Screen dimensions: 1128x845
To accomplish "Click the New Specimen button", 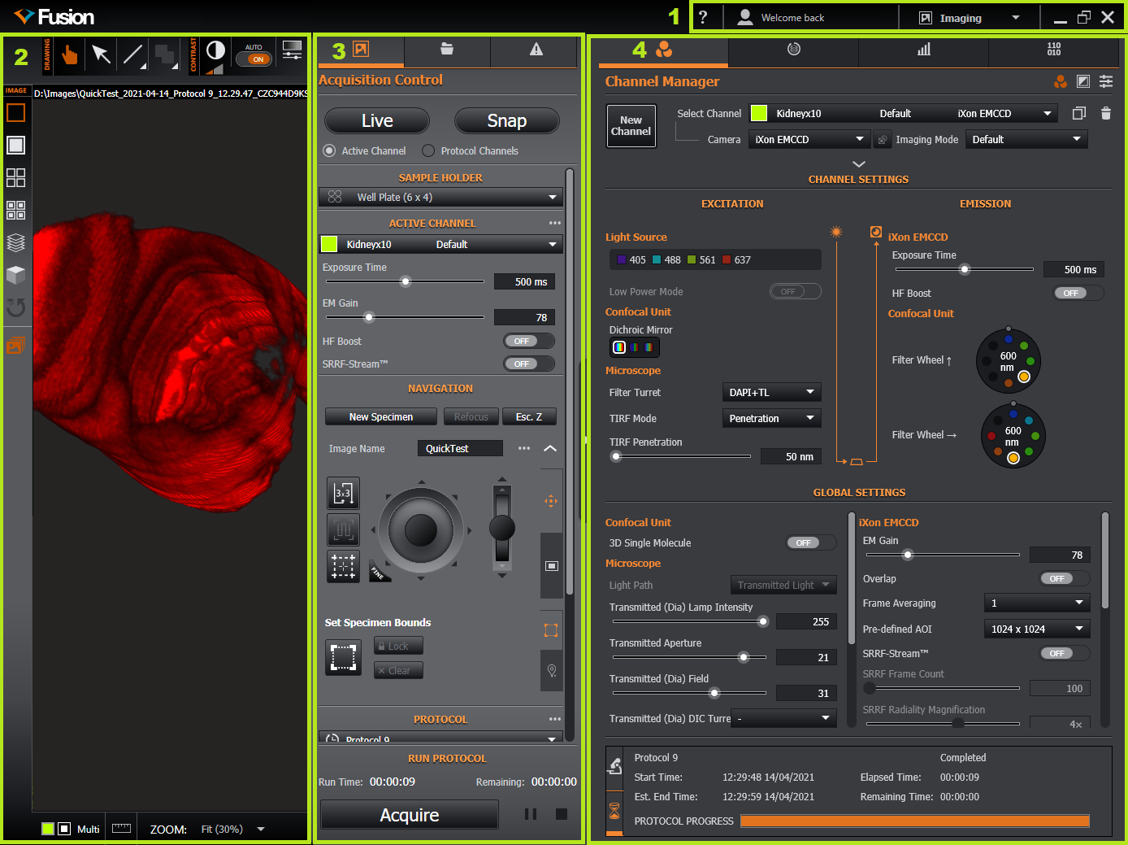I will coord(381,417).
